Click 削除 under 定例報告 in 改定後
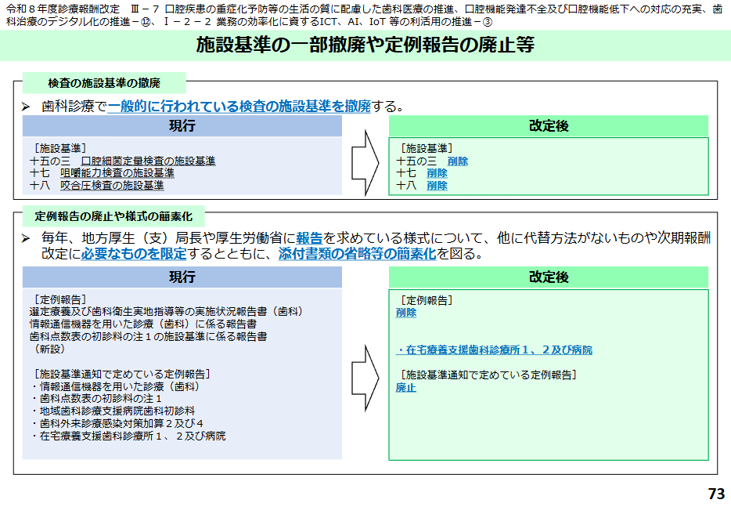 [x=404, y=312]
